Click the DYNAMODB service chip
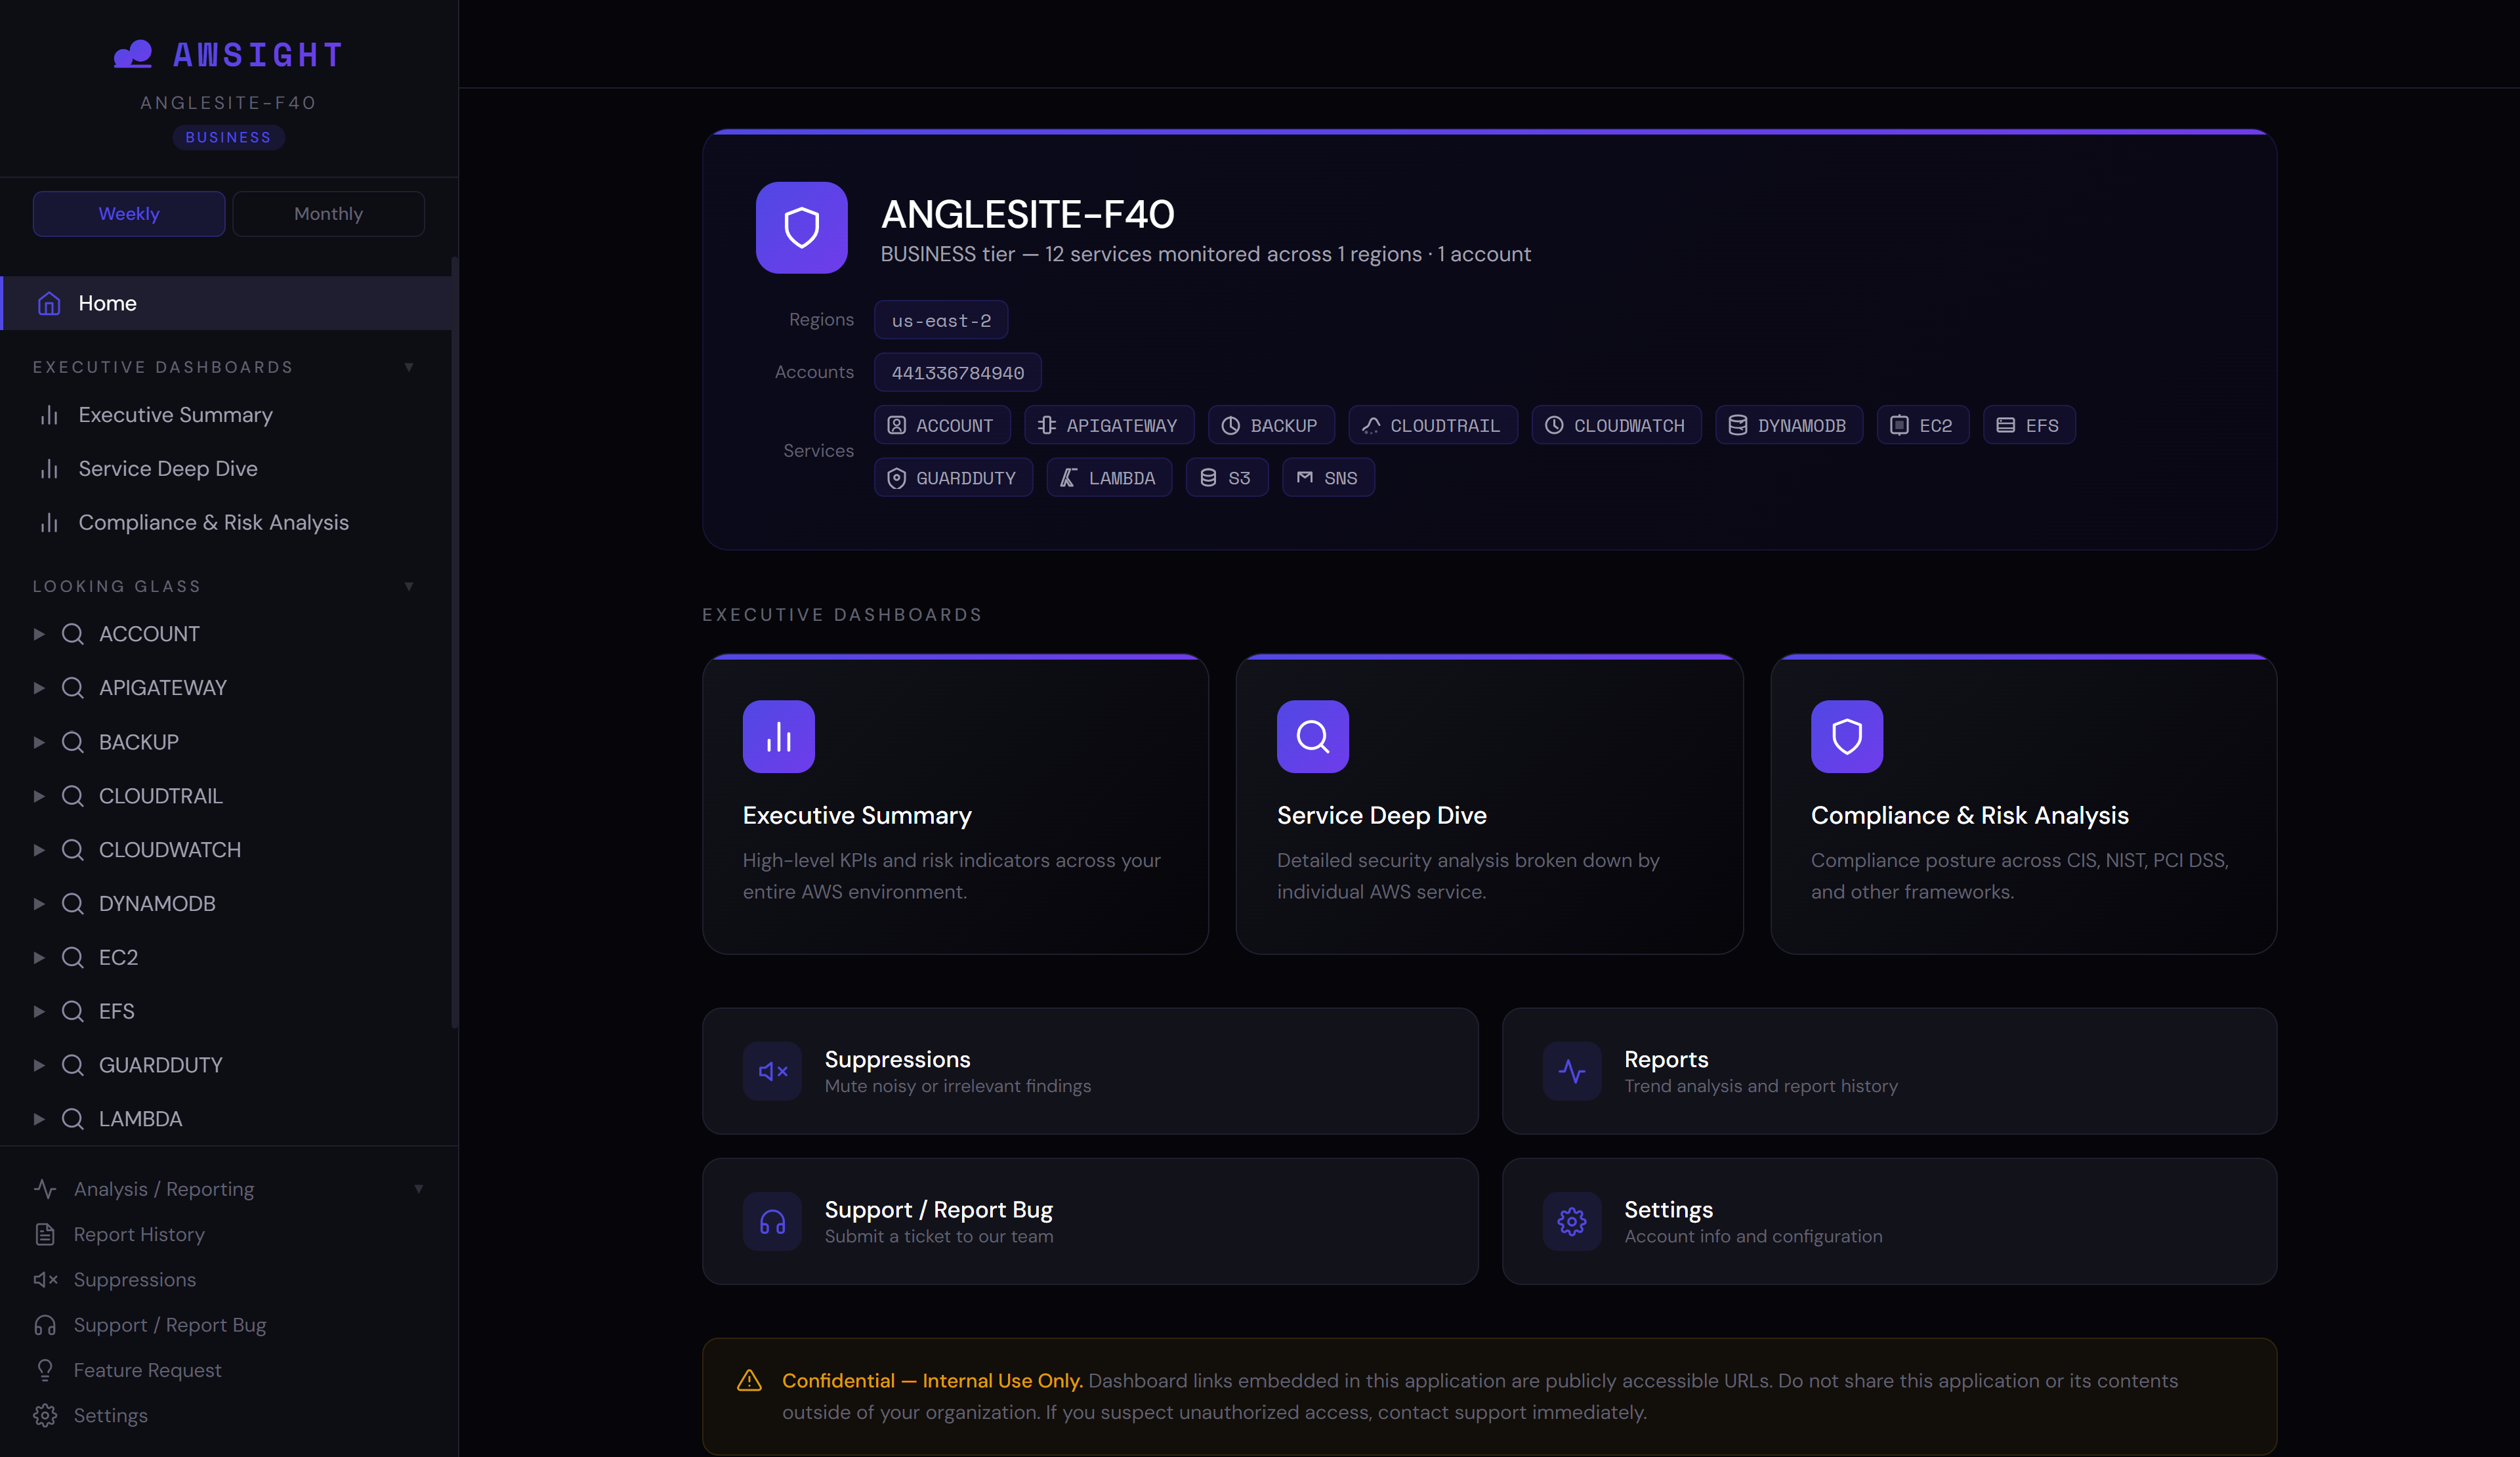2520x1457 pixels. click(x=1789, y=426)
